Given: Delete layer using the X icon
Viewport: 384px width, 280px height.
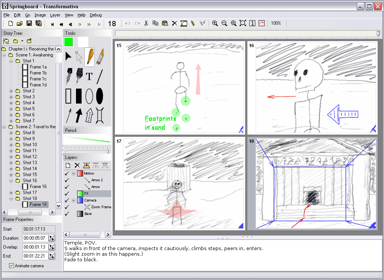Looking at the screenshot, I should tap(77, 165).
